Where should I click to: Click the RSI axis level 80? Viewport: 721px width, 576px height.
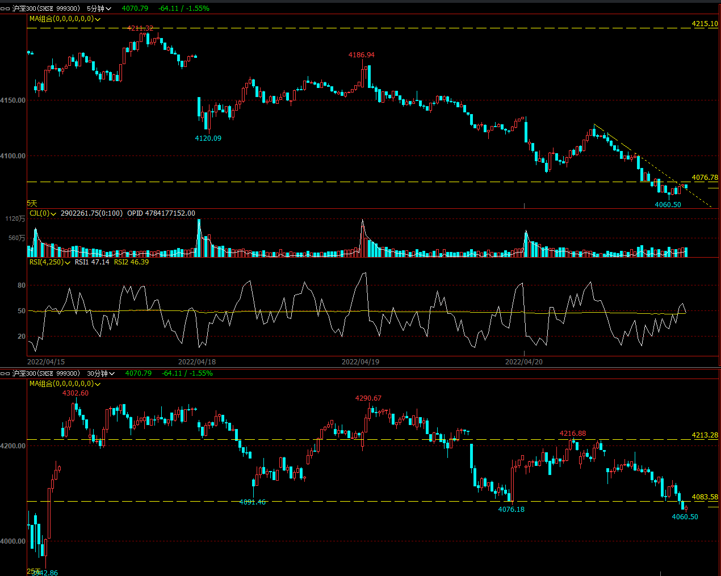point(22,285)
